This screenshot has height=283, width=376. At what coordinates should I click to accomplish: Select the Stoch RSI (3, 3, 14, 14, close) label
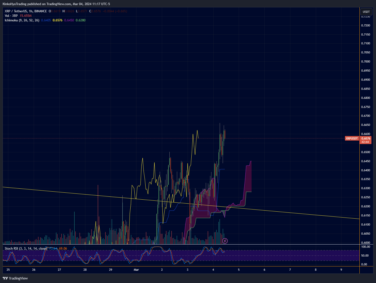pyautogui.click(x=26, y=249)
